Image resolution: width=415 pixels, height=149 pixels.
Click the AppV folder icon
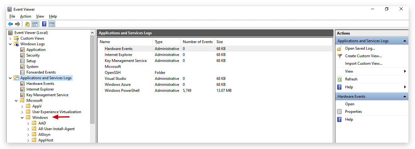coord(28,106)
